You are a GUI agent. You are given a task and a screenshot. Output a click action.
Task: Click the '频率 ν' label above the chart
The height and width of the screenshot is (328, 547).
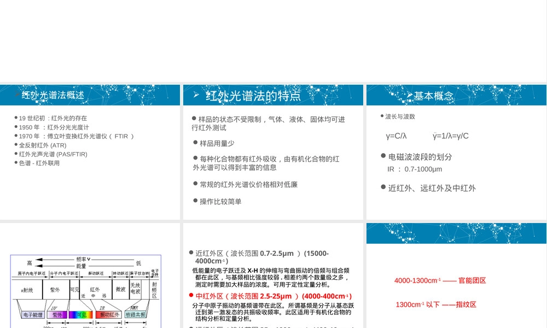(x=83, y=259)
